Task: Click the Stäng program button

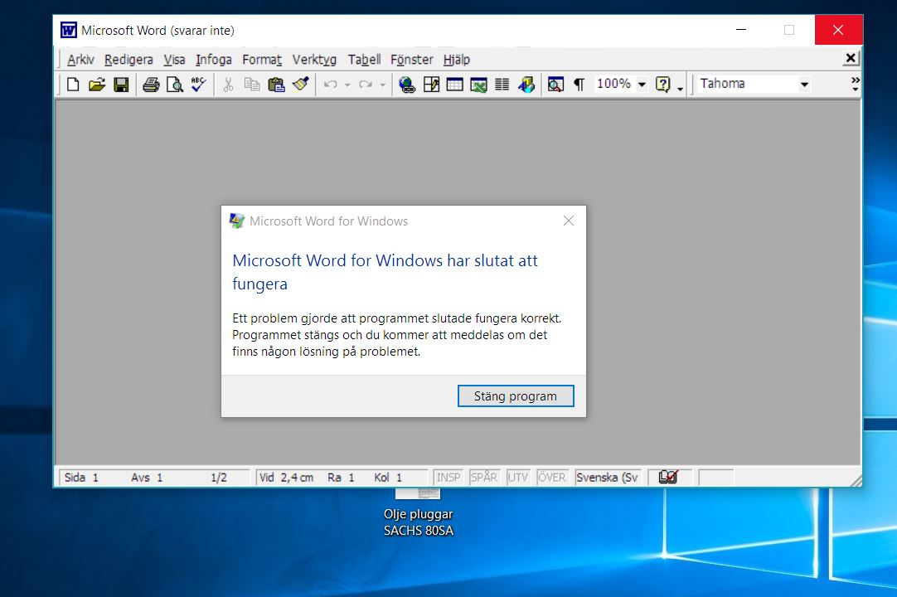Action: coord(516,396)
